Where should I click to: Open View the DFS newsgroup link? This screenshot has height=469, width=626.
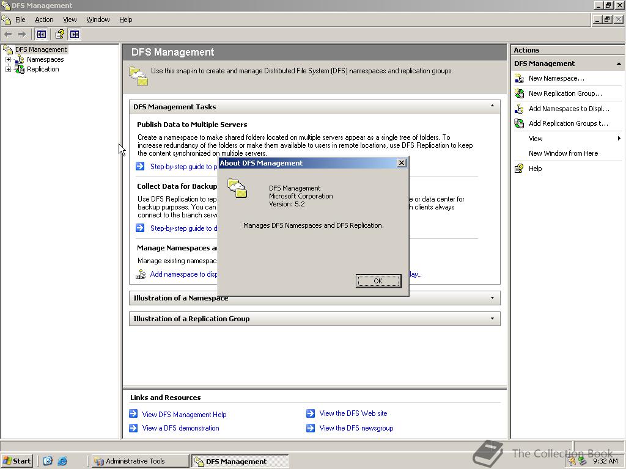(356, 428)
